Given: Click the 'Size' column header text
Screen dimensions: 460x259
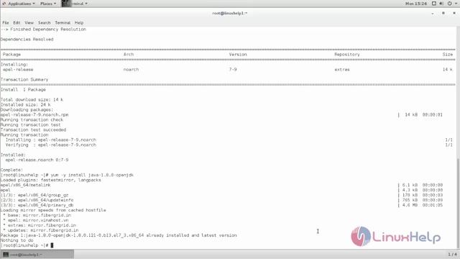Looking at the screenshot, I should pyautogui.click(x=448, y=55).
